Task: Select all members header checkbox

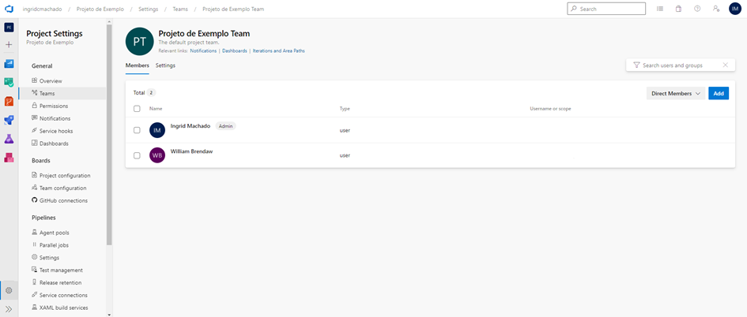Action: pos(137,109)
